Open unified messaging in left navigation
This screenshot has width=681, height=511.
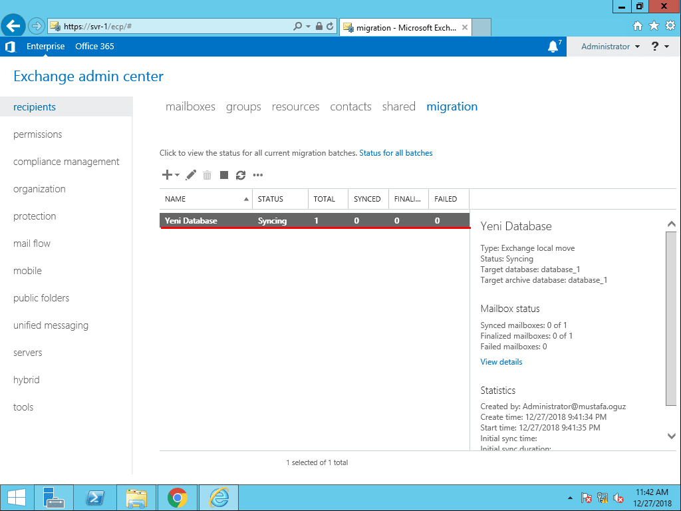point(51,325)
